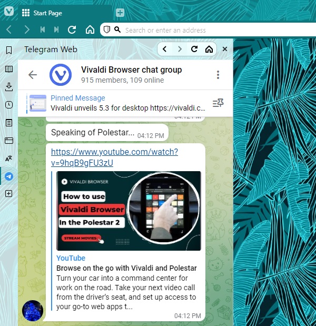The image size is (316, 326).
Task: Go to Telegram panel home page
Action: 209,49
